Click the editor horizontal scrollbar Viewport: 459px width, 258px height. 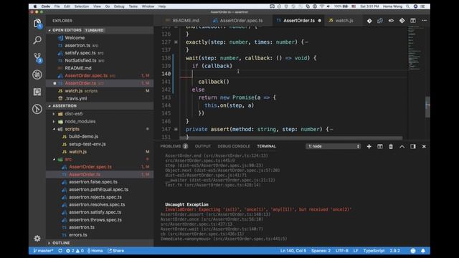(291, 138)
